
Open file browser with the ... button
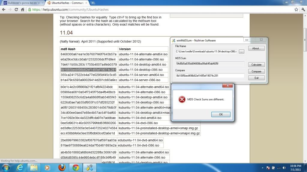(x=241, y=51)
